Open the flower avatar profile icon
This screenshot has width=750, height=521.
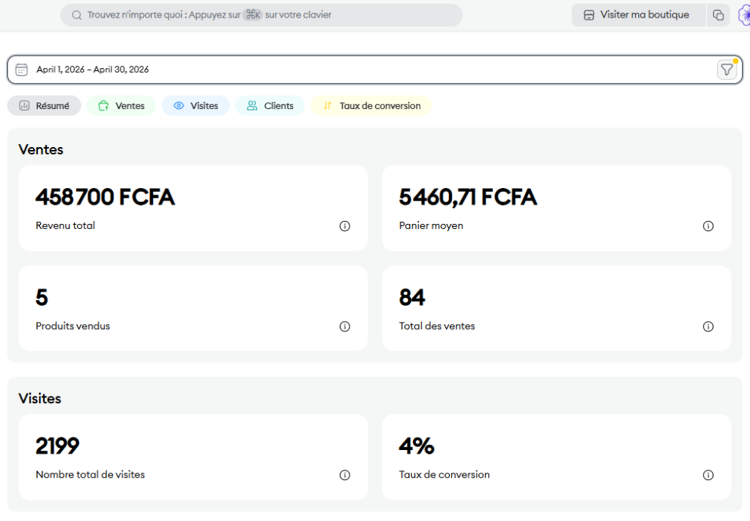click(x=744, y=15)
